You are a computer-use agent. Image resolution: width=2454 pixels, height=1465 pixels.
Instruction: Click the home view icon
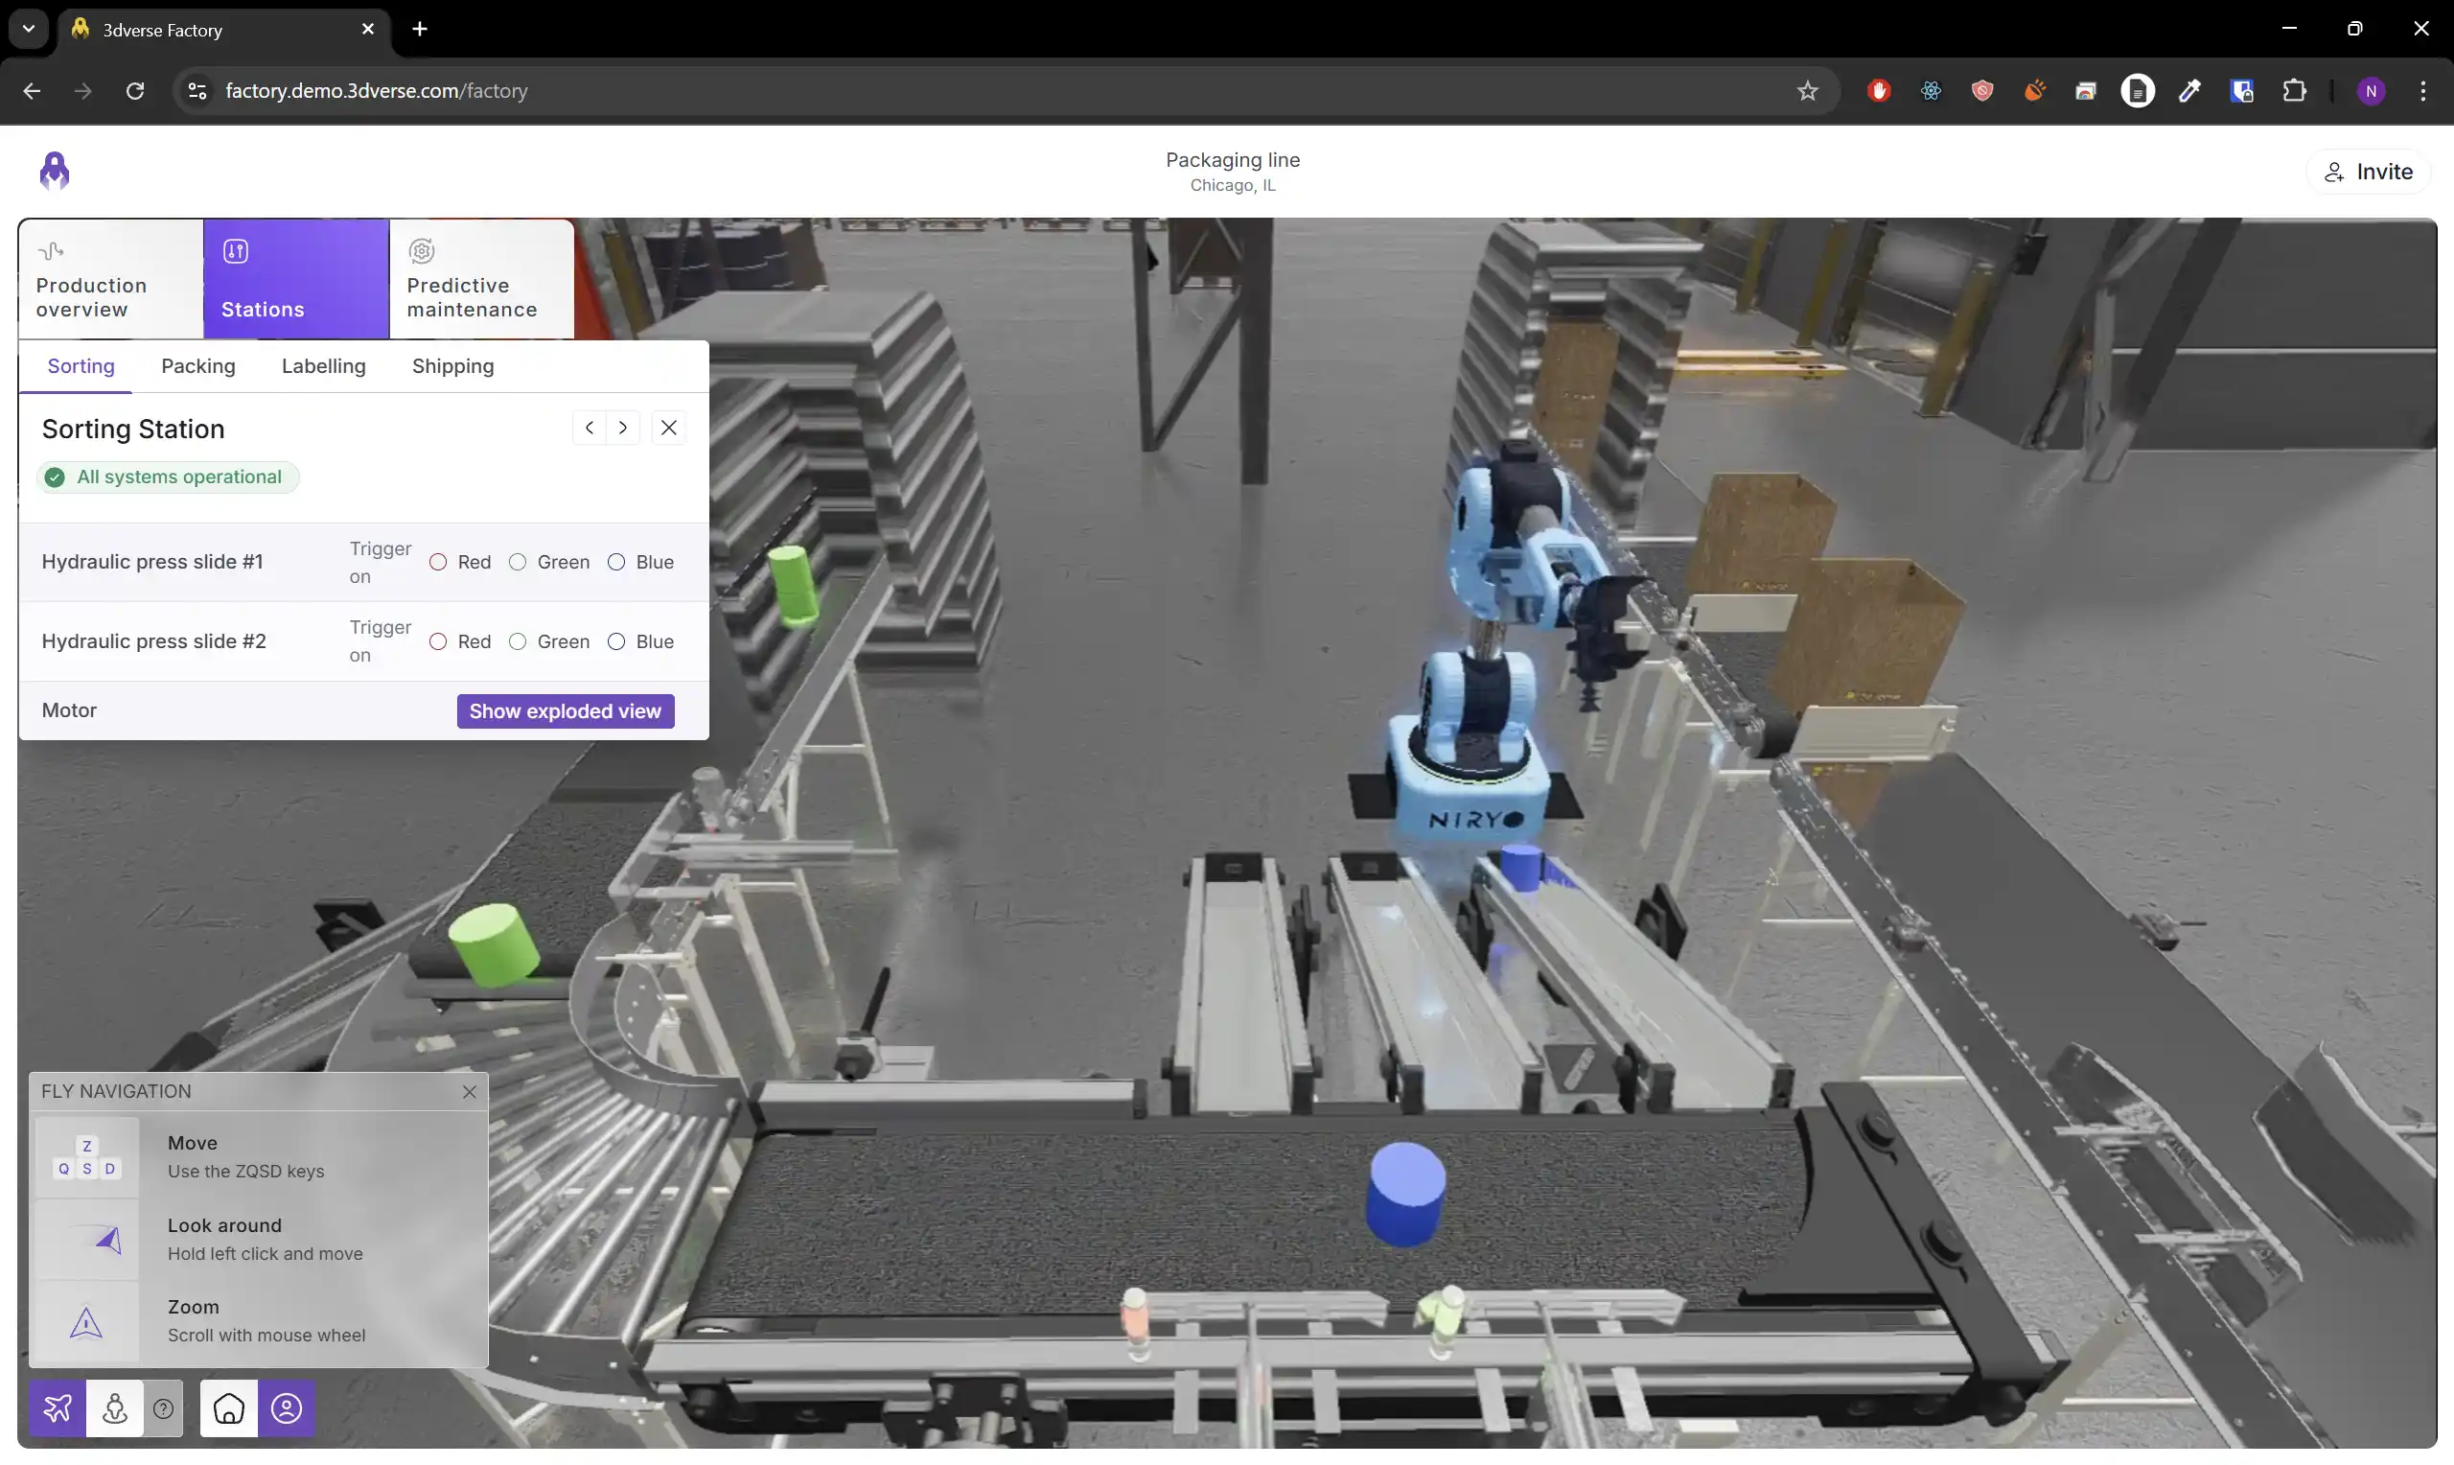[x=228, y=1407]
